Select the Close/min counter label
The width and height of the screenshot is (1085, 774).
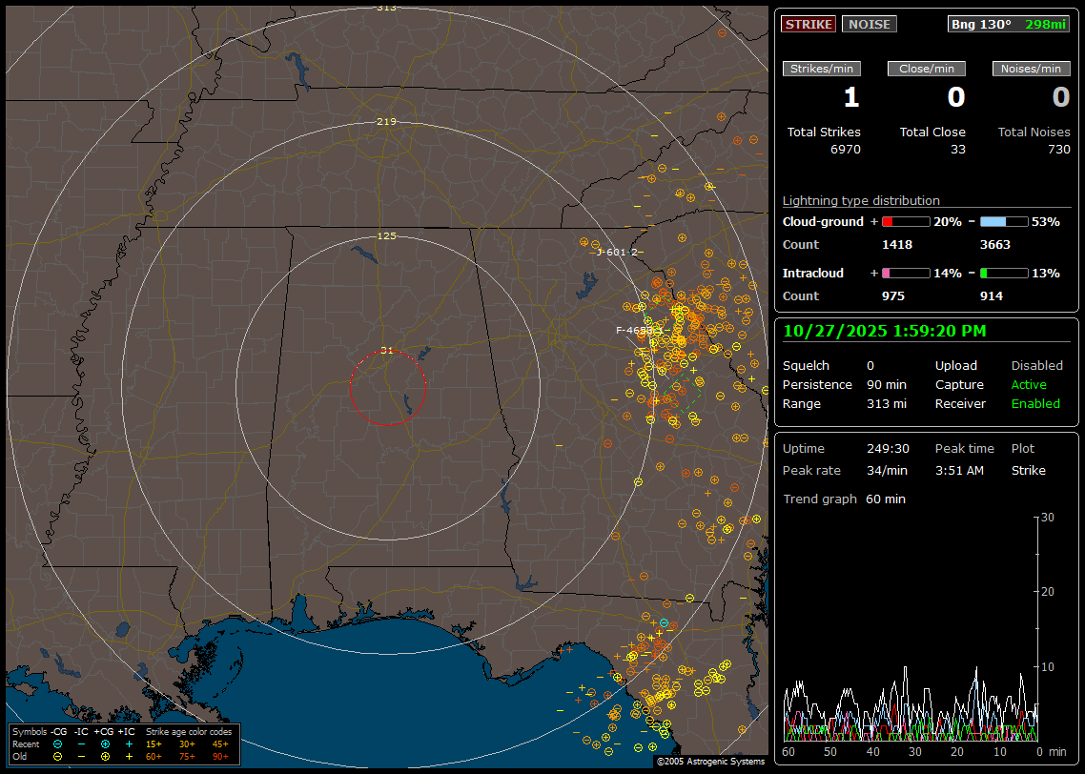927,69
